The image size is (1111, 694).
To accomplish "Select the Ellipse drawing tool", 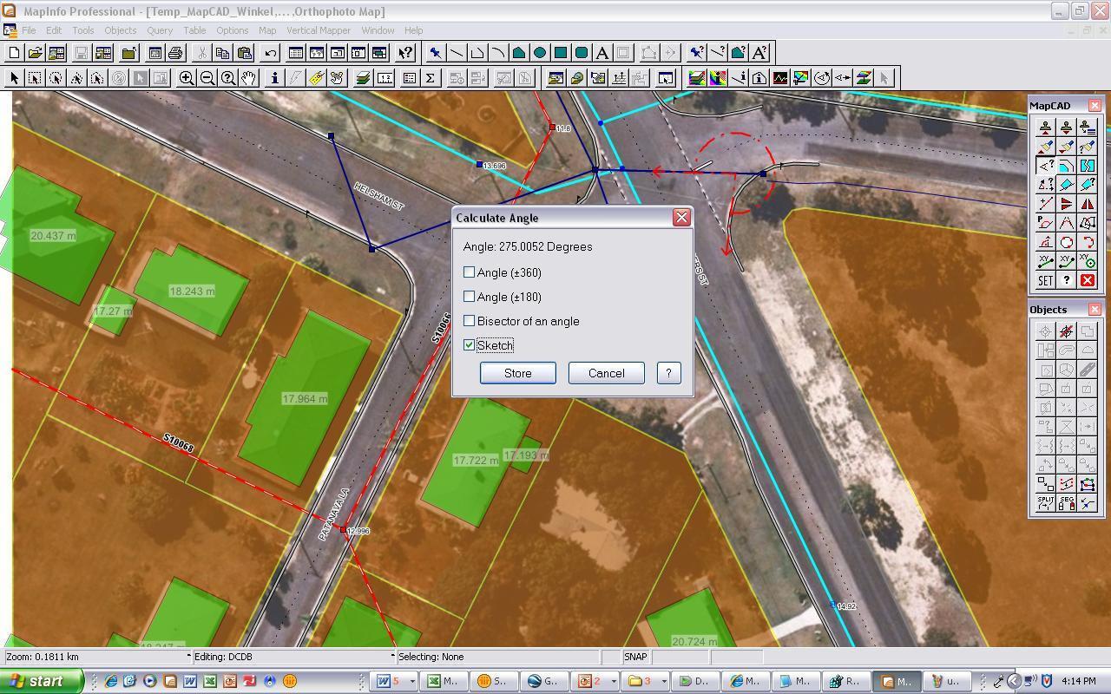I will (x=539, y=53).
